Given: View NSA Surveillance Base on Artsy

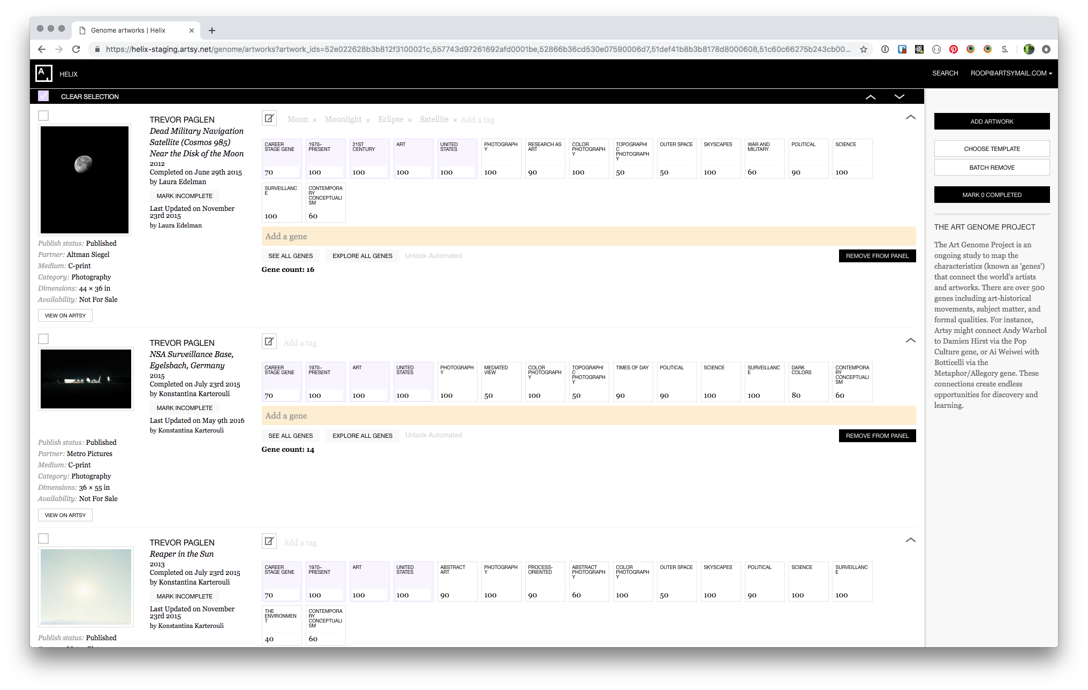Looking at the screenshot, I should [65, 515].
